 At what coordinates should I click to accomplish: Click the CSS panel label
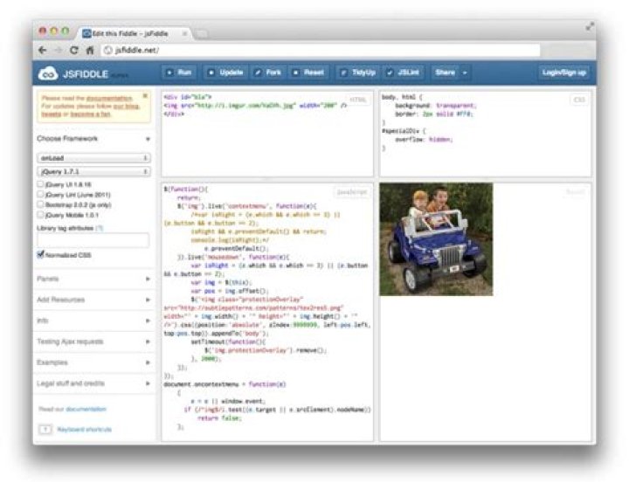pos(579,100)
